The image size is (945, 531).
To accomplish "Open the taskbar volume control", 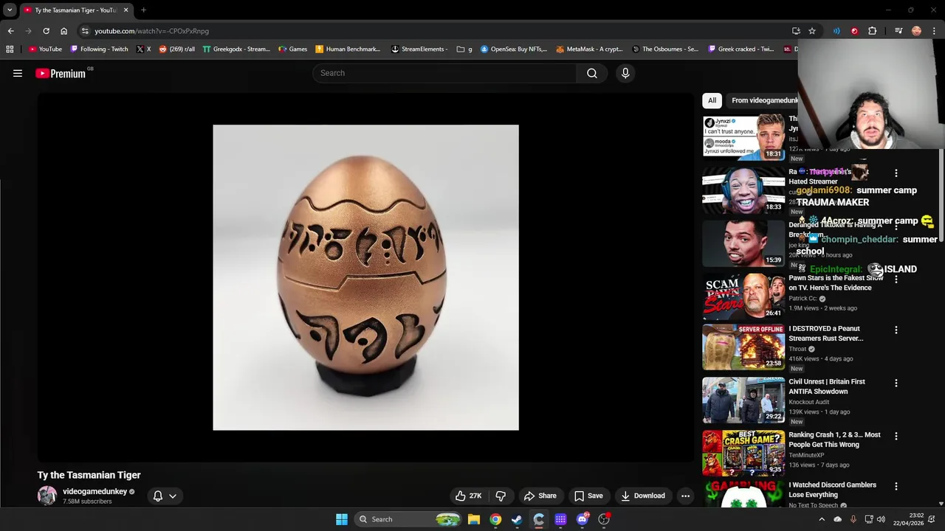I will (881, 519).
